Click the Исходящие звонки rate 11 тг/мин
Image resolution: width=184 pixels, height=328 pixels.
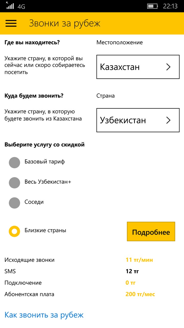click(x=140, y=260)
